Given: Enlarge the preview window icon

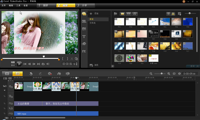Looking at the screenshot, I should click(x=76, y=59).
